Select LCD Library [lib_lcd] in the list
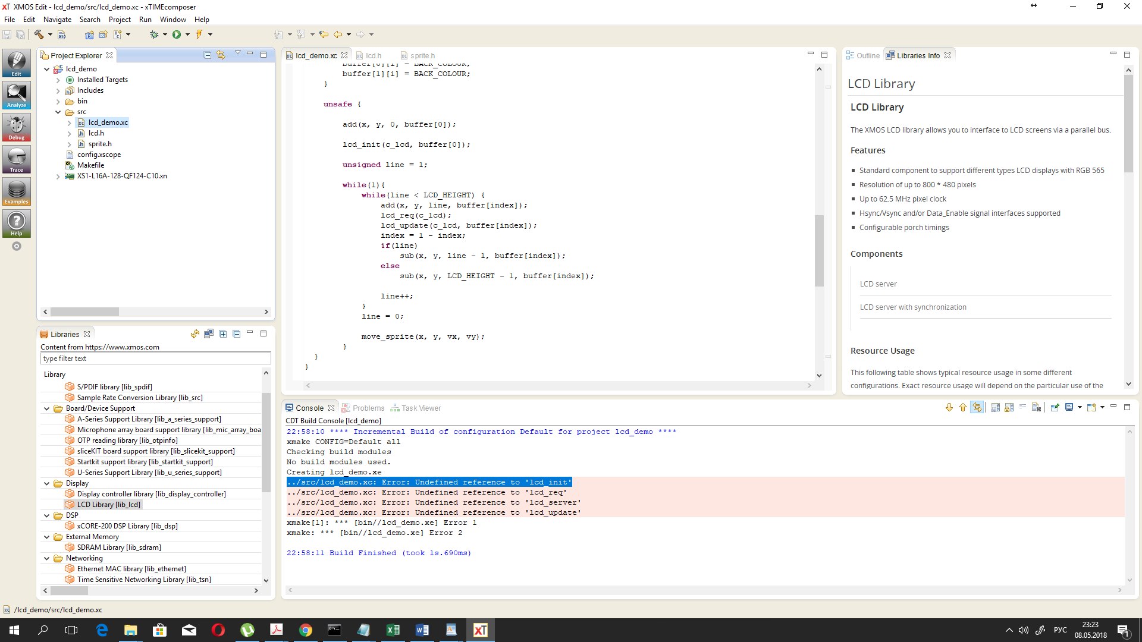Viewport: 1142px width, 642px height. tap(108, 505)
